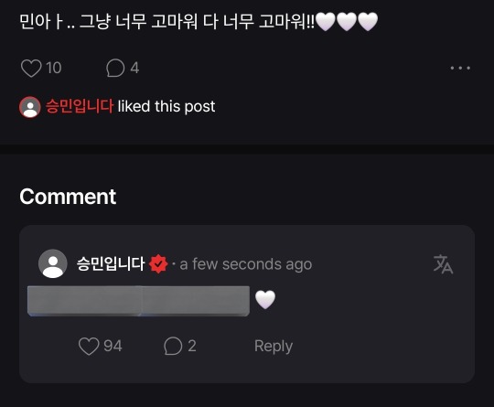Screen dimensions: 494x407
Task: Click the post like count 10
Action: coord(54,68)
